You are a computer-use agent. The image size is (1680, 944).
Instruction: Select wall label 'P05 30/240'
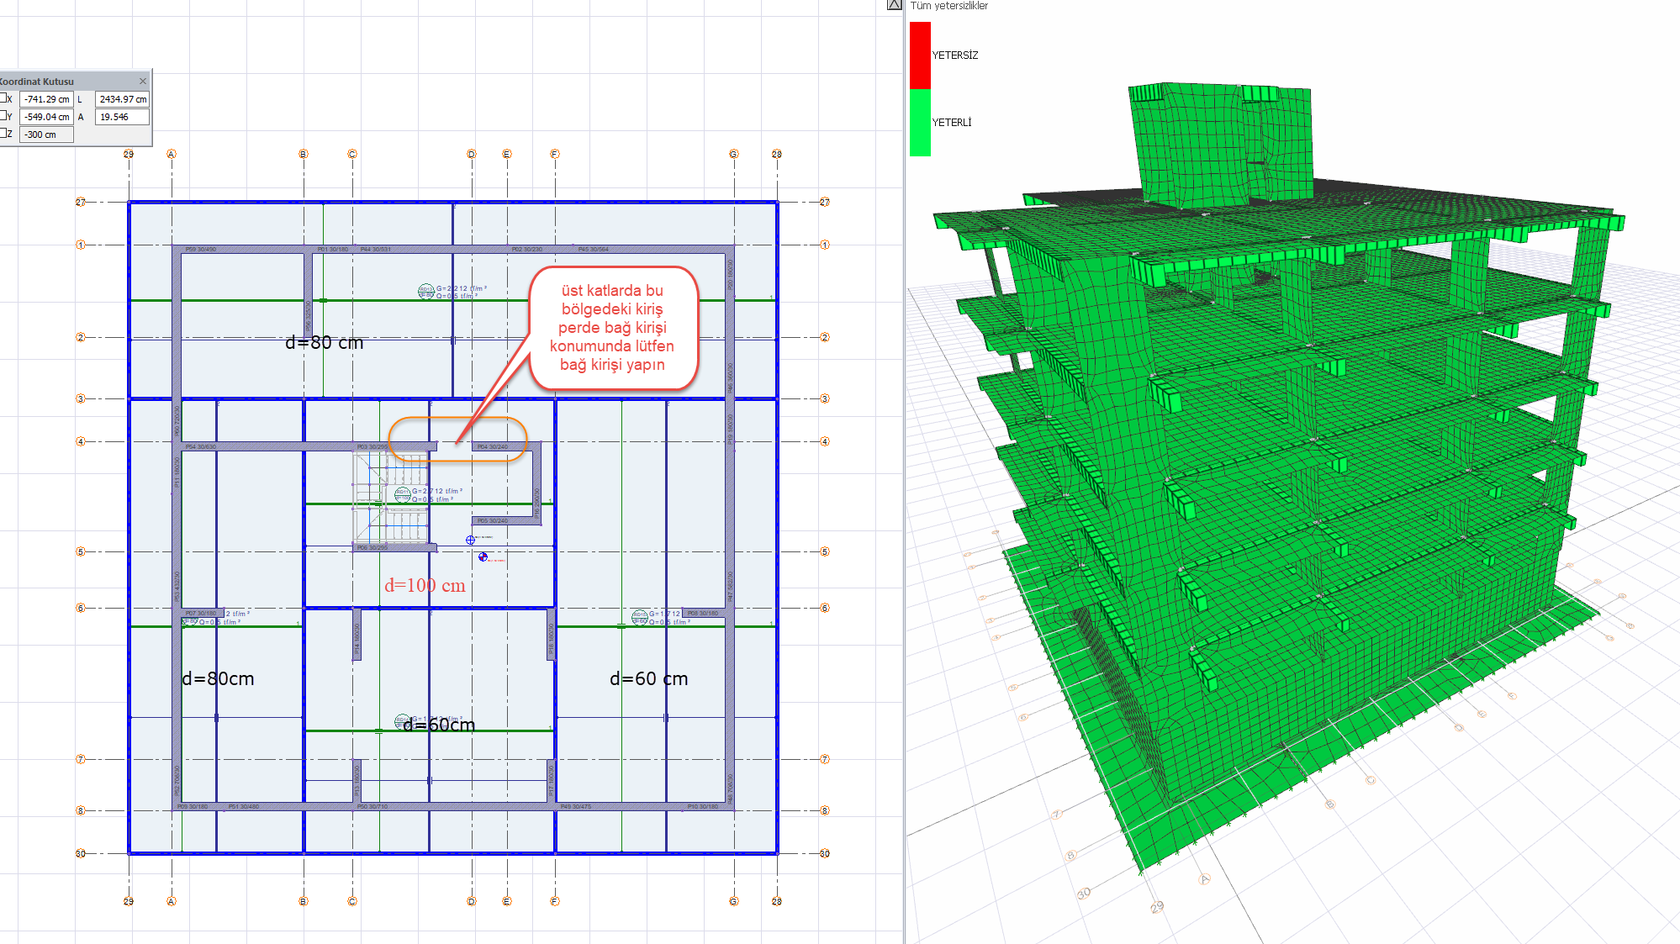493,521
